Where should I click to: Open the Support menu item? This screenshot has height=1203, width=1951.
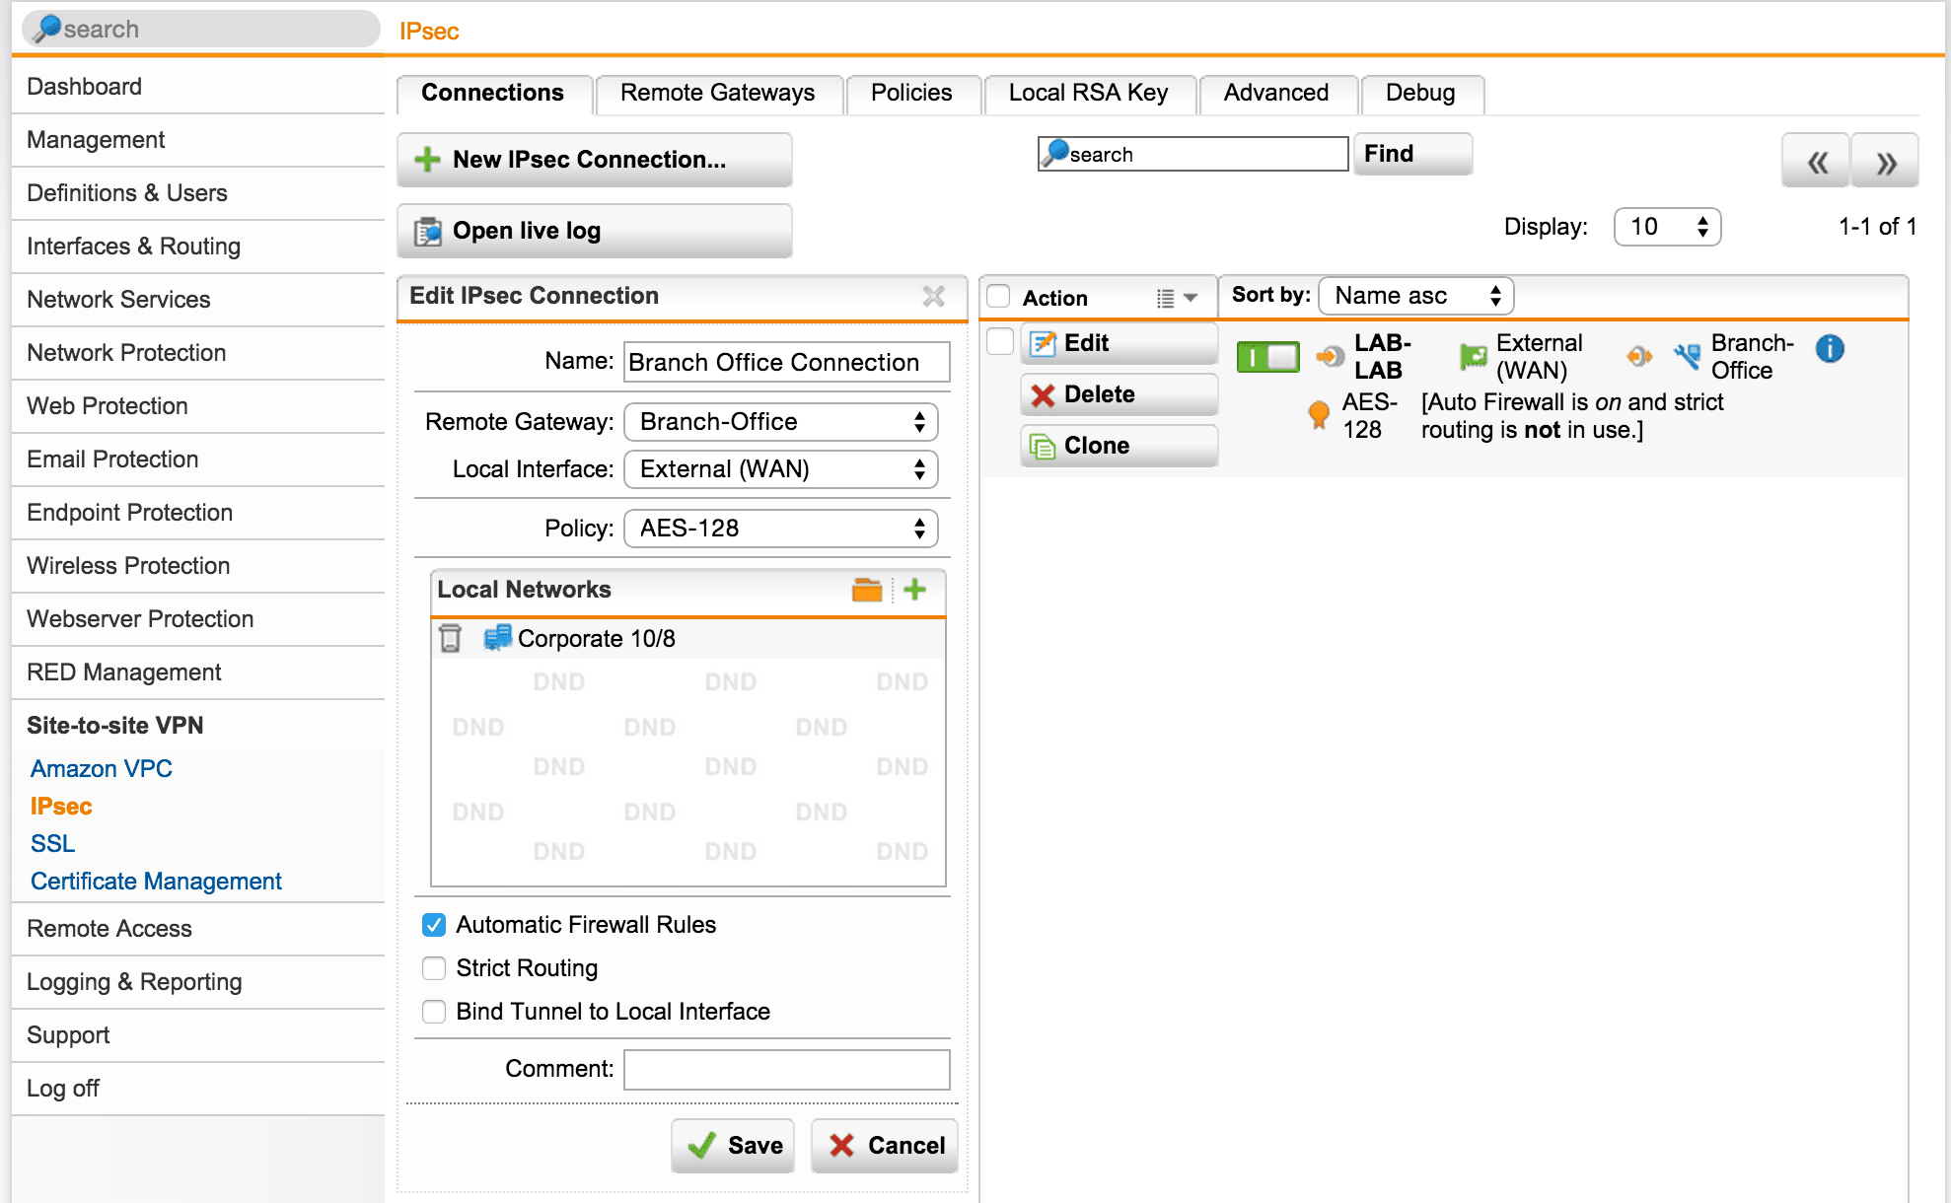point(198,1035)
